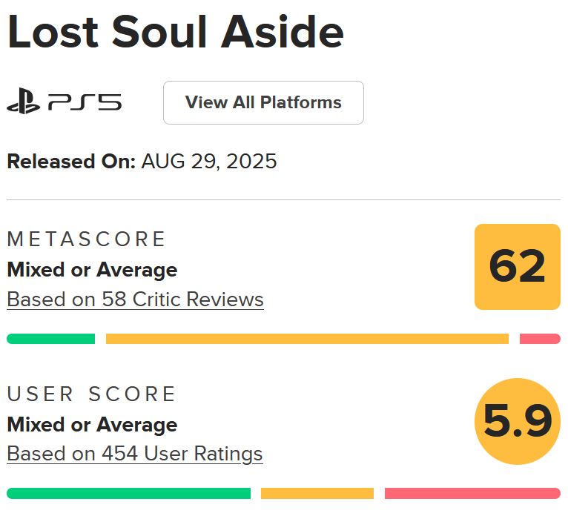This screenshot has width=568, height=516.
Task: Open the View All Platforms button
Action: pyautogui.click(x=263, y=102)
